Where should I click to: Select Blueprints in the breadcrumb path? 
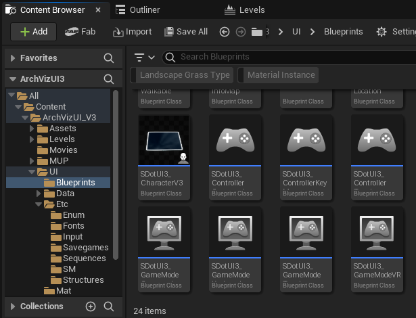pos(344,32)
